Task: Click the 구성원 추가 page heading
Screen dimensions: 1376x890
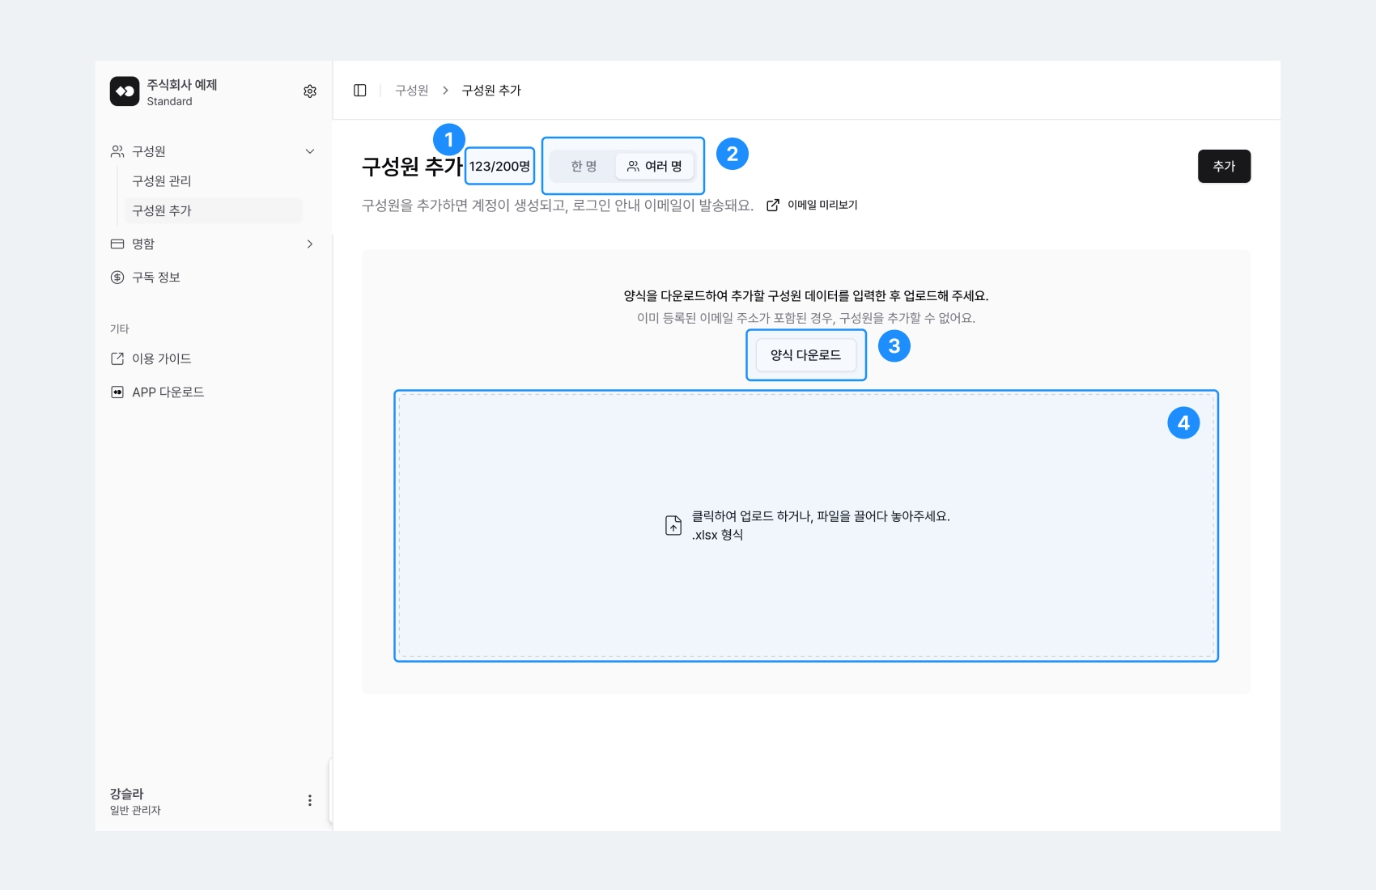Action: point(412,167)
